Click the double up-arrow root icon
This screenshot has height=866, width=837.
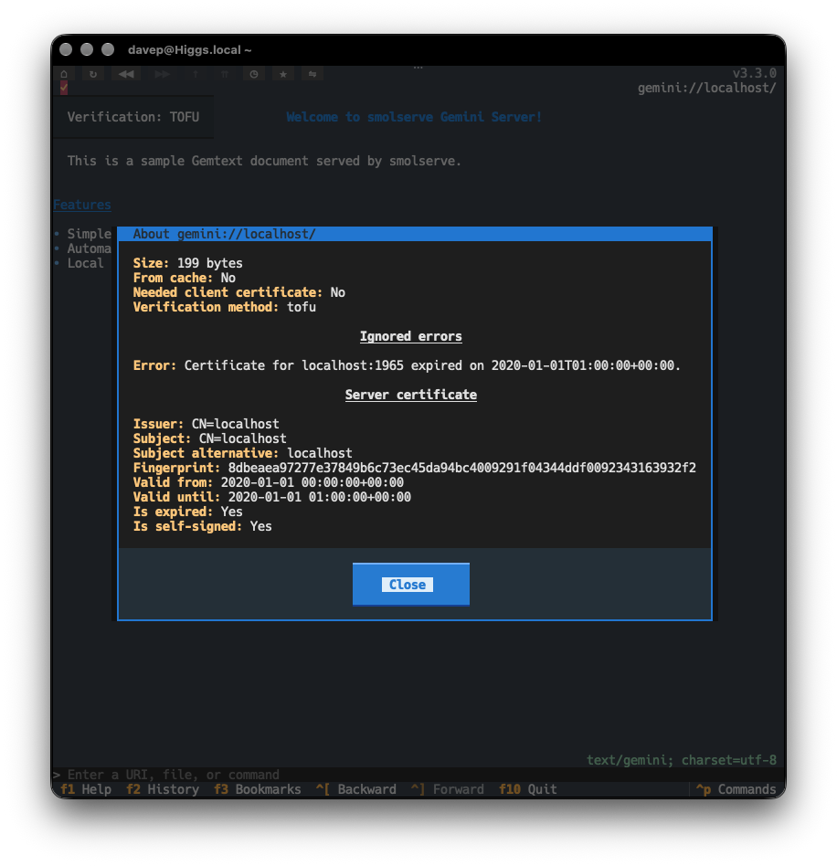[x=224, y=73]
